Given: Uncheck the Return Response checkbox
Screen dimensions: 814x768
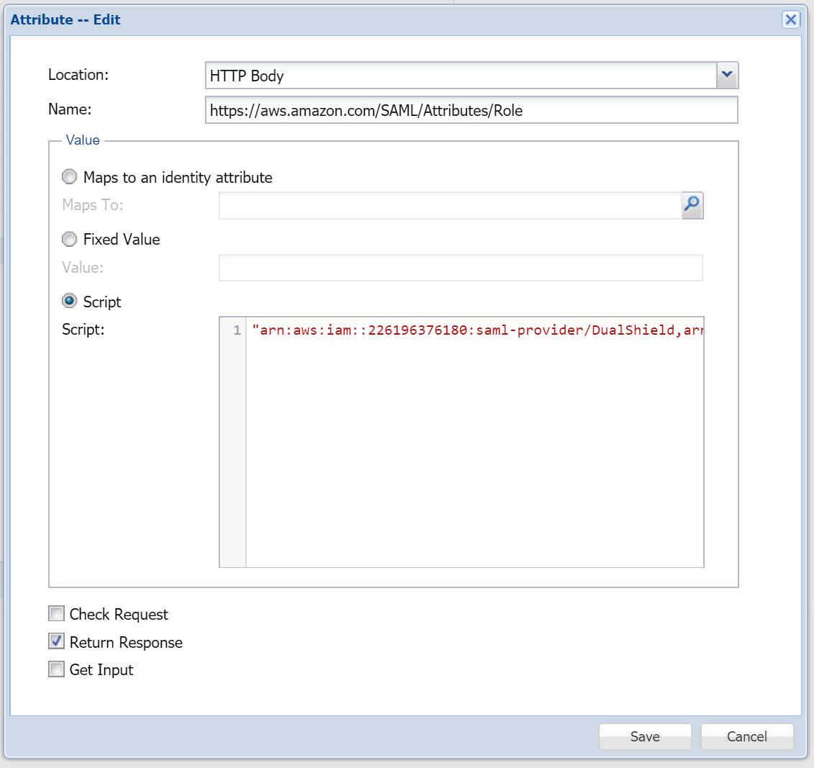Looking at the screenshot, I should pyautogui.click(x=57, y=641).
